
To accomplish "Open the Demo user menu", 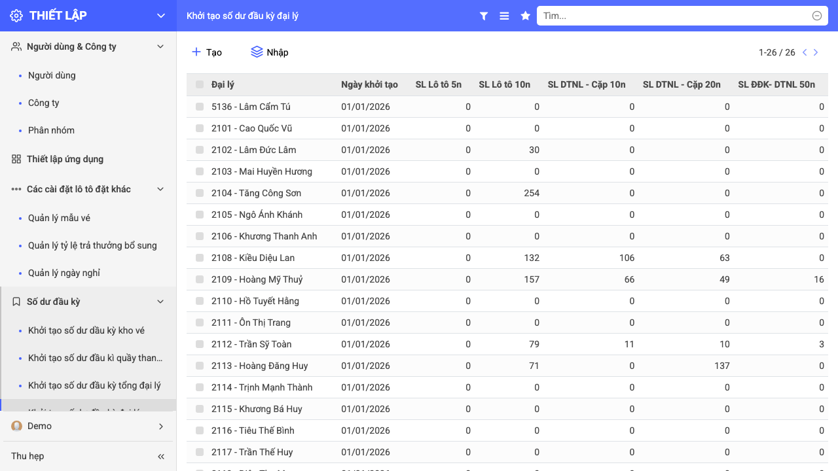I will pyautogui.click(x=88, y=426).
